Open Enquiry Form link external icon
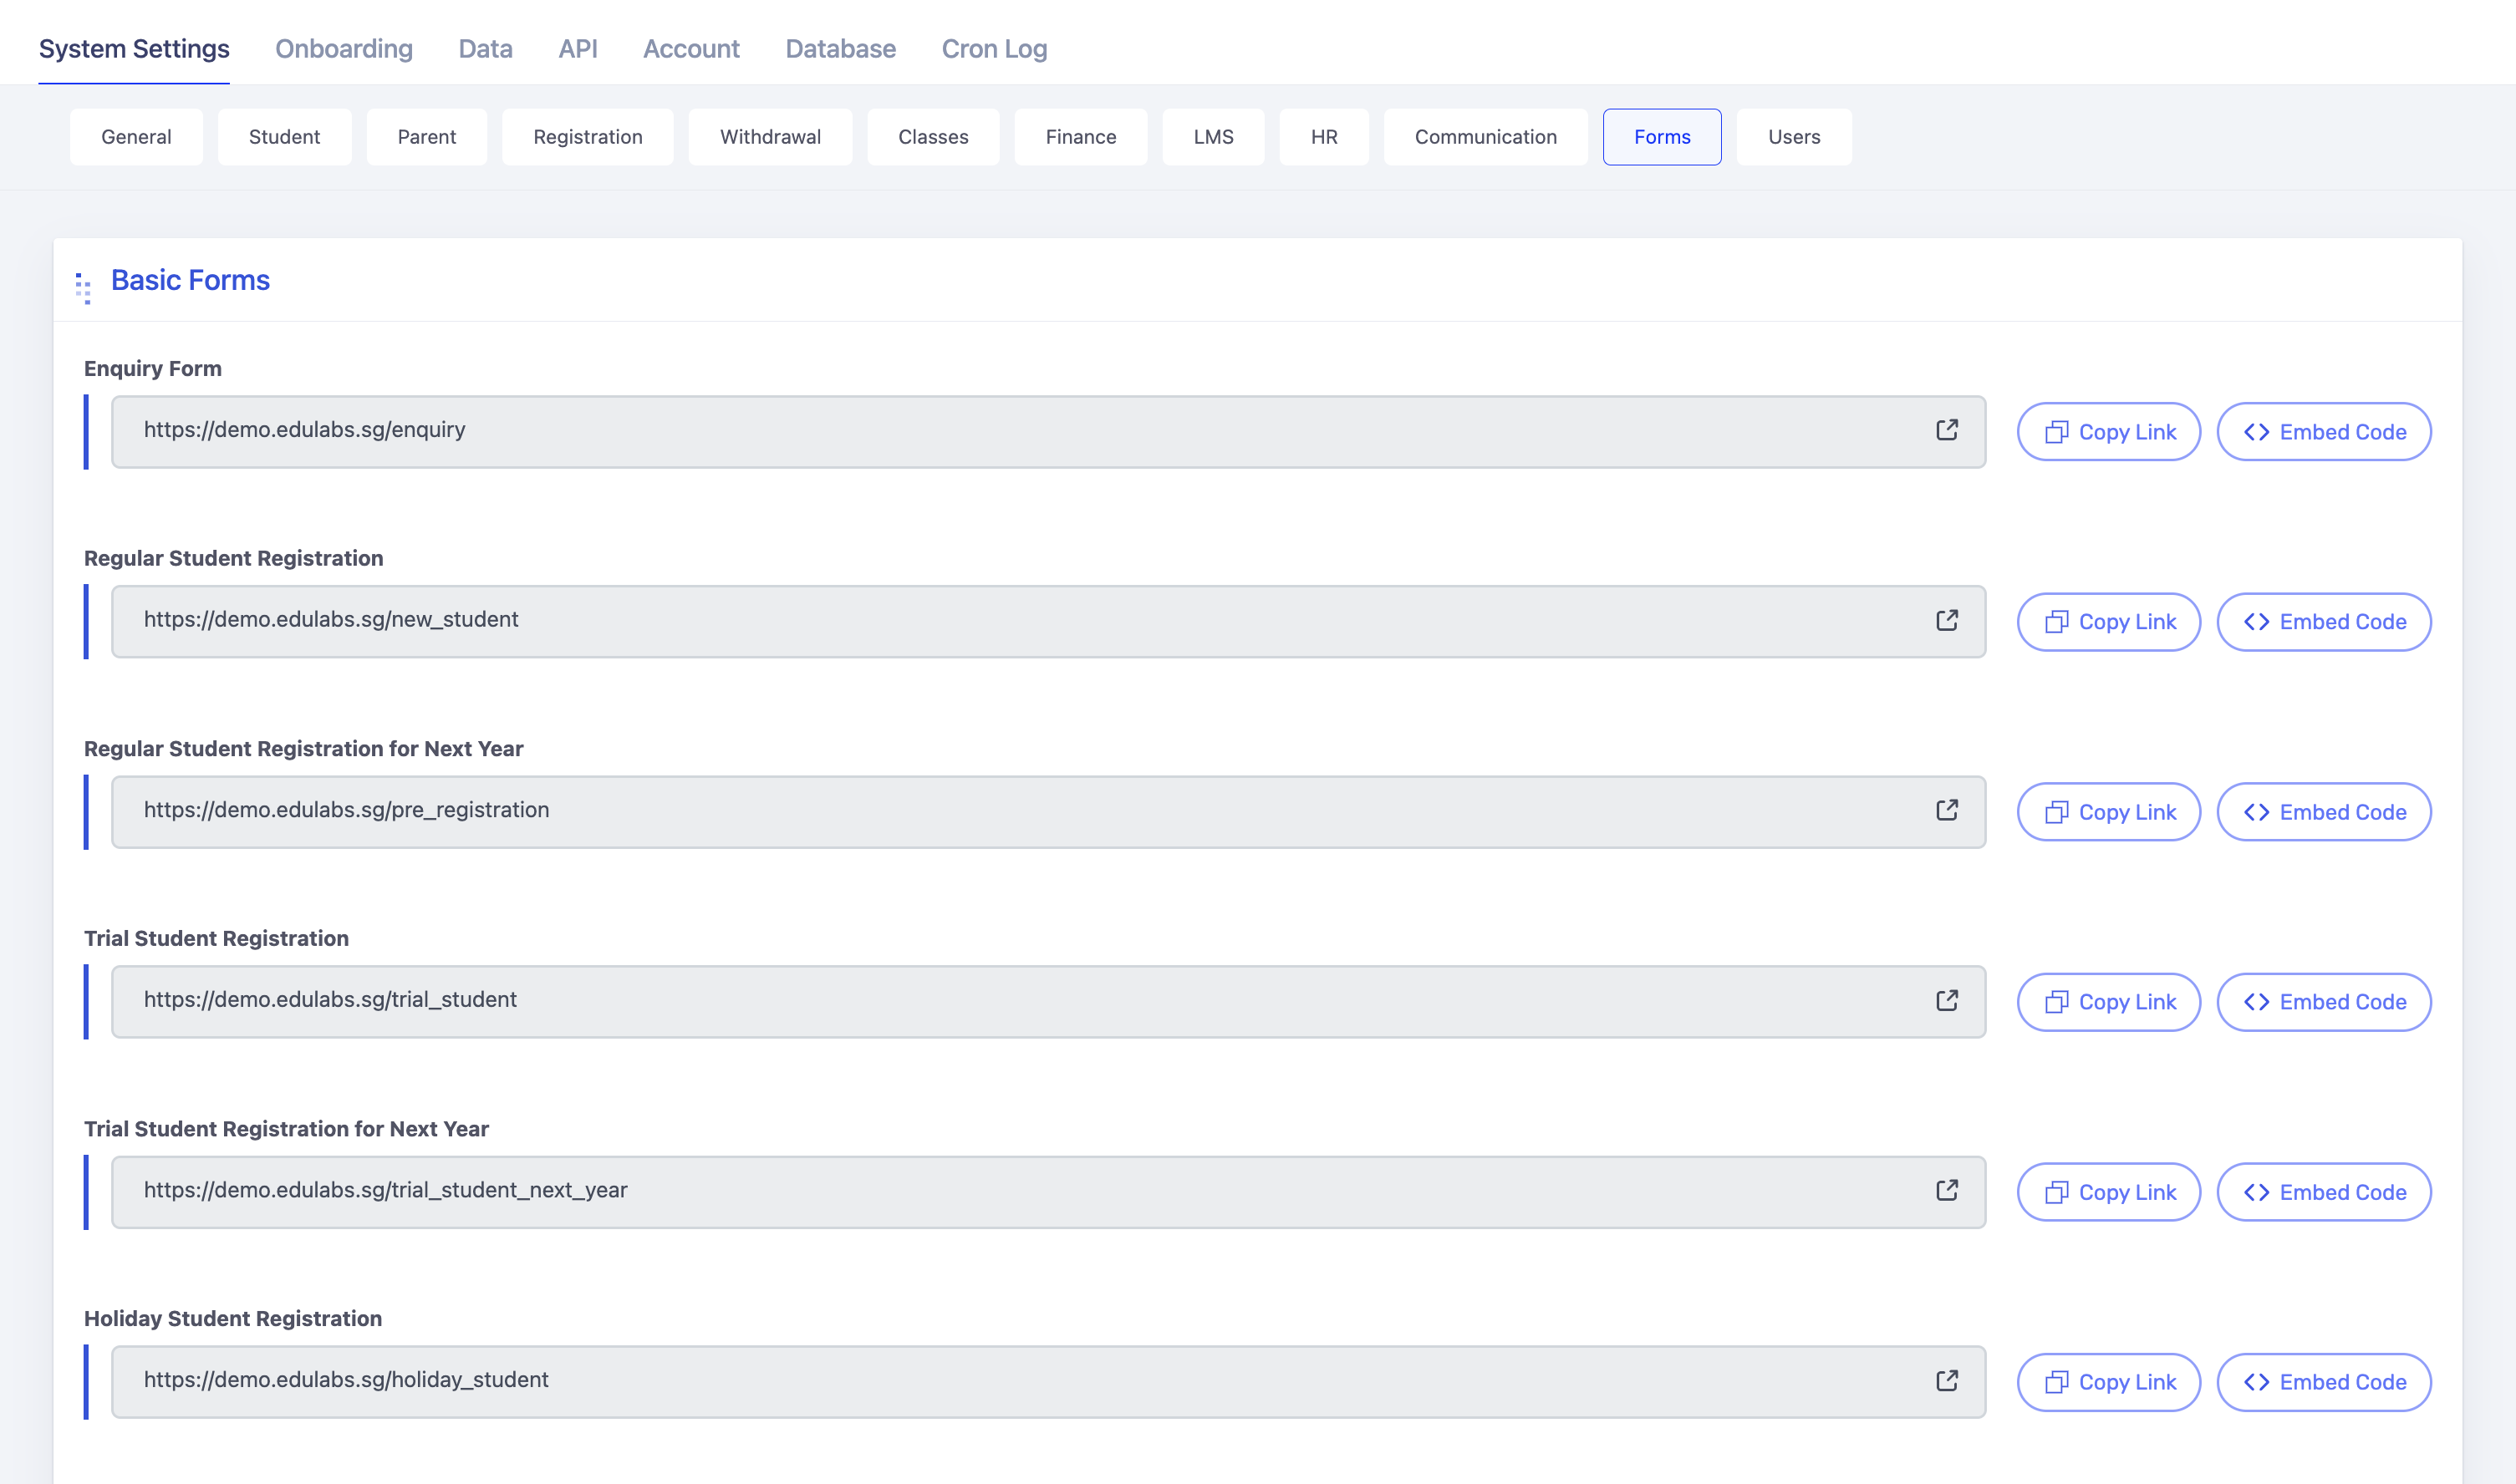The width and height of the screenshot is (2516, 1484). [x=1946, y=430]
